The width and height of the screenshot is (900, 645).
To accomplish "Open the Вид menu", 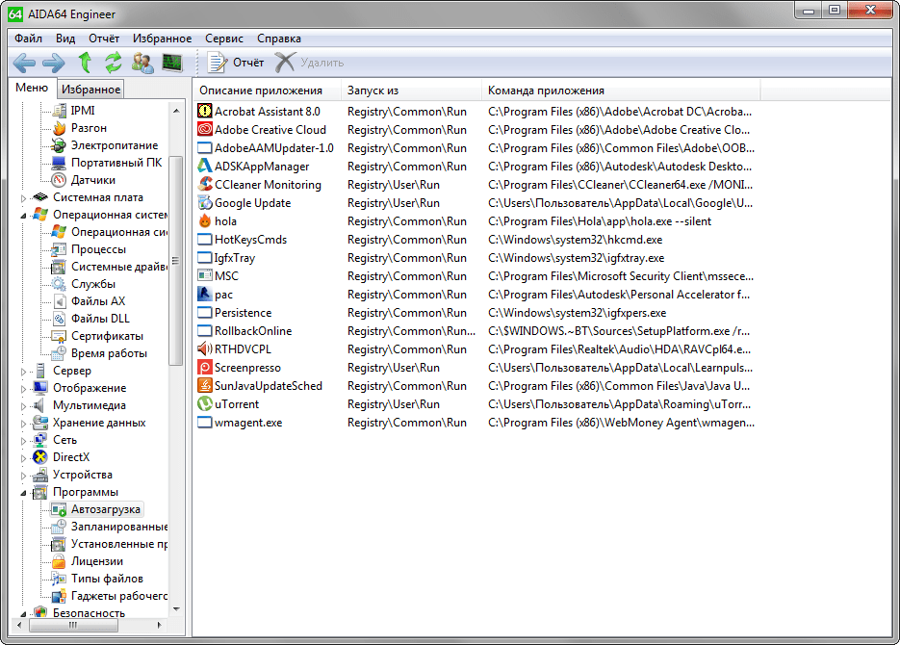I will (65, 39).
